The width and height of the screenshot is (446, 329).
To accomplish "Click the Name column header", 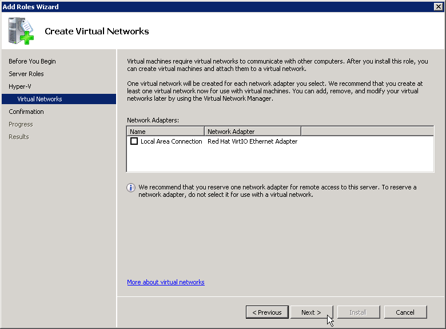I will 166,132.
